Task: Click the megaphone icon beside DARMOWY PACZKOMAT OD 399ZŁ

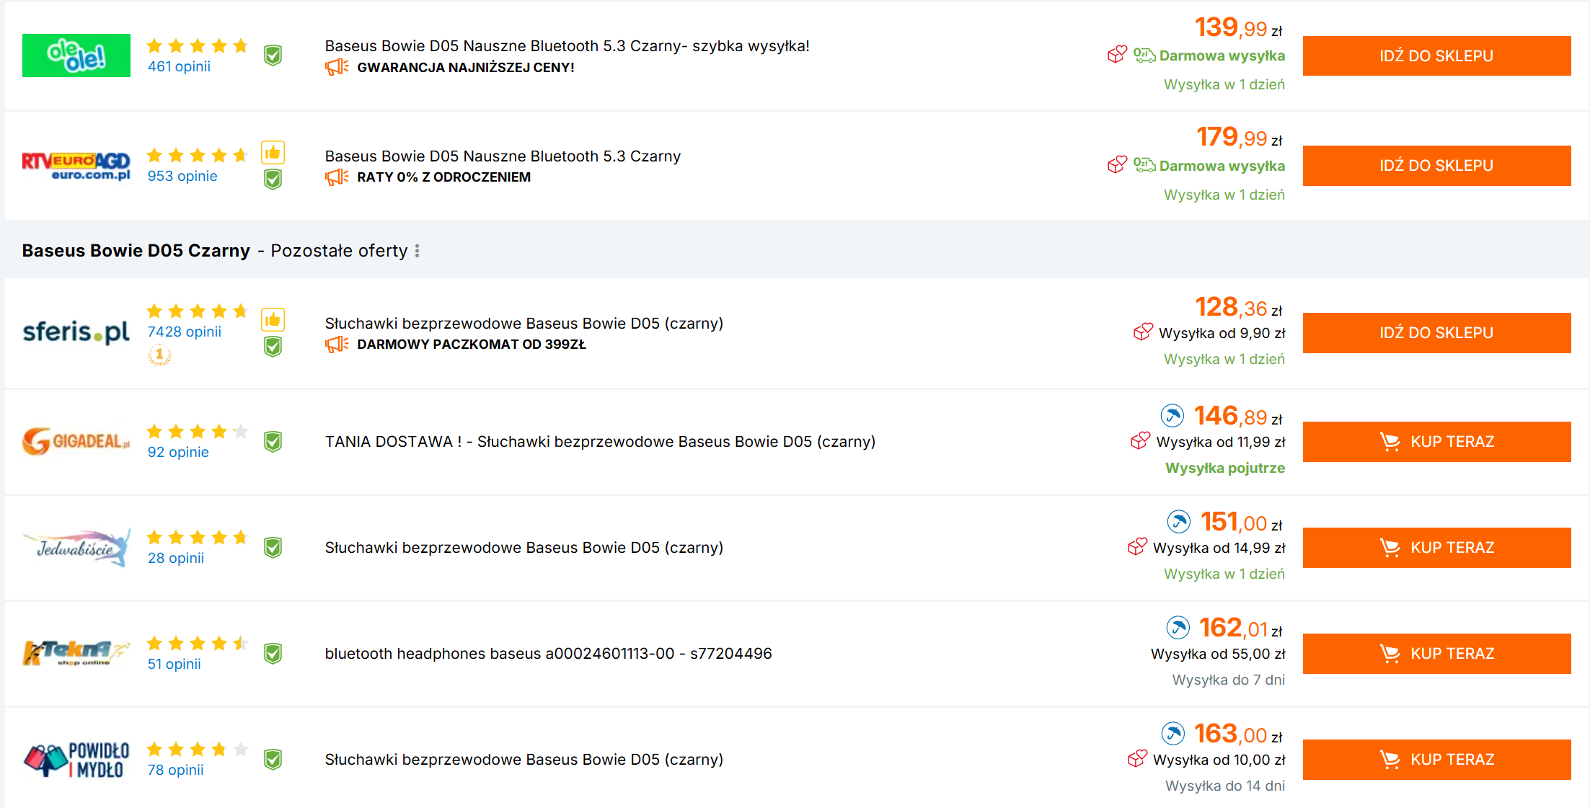Action: (x=337, y=345)
